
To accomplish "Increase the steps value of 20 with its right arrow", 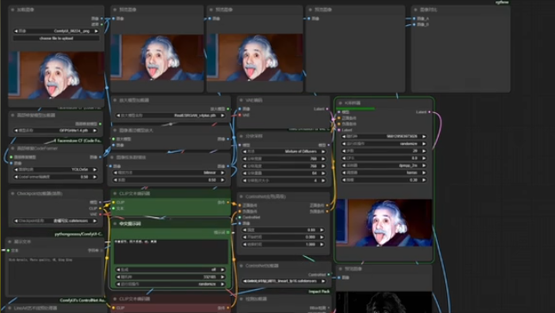I will (x=424, y=151).
